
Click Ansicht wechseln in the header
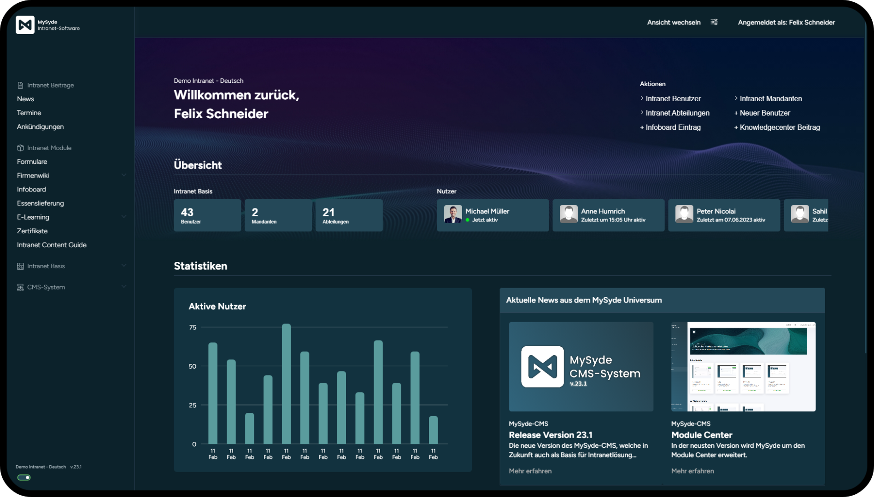point(674,22)
